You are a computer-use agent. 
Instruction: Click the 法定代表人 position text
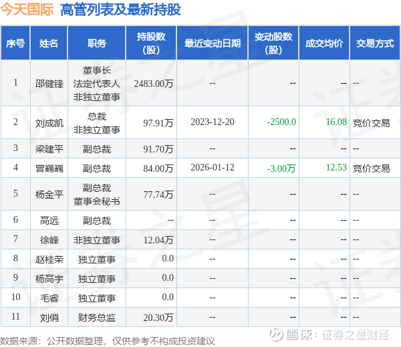tap(97, 84)
